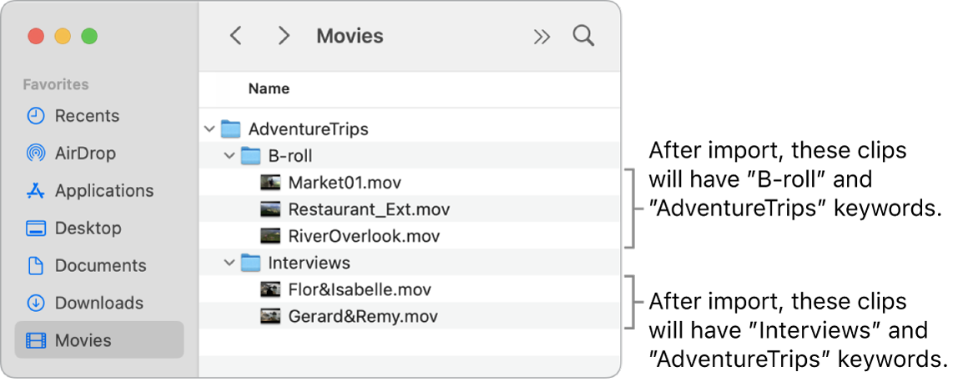Click the back navigation arrow
This screenshot has height=382, width=973.
pos(236,36)
